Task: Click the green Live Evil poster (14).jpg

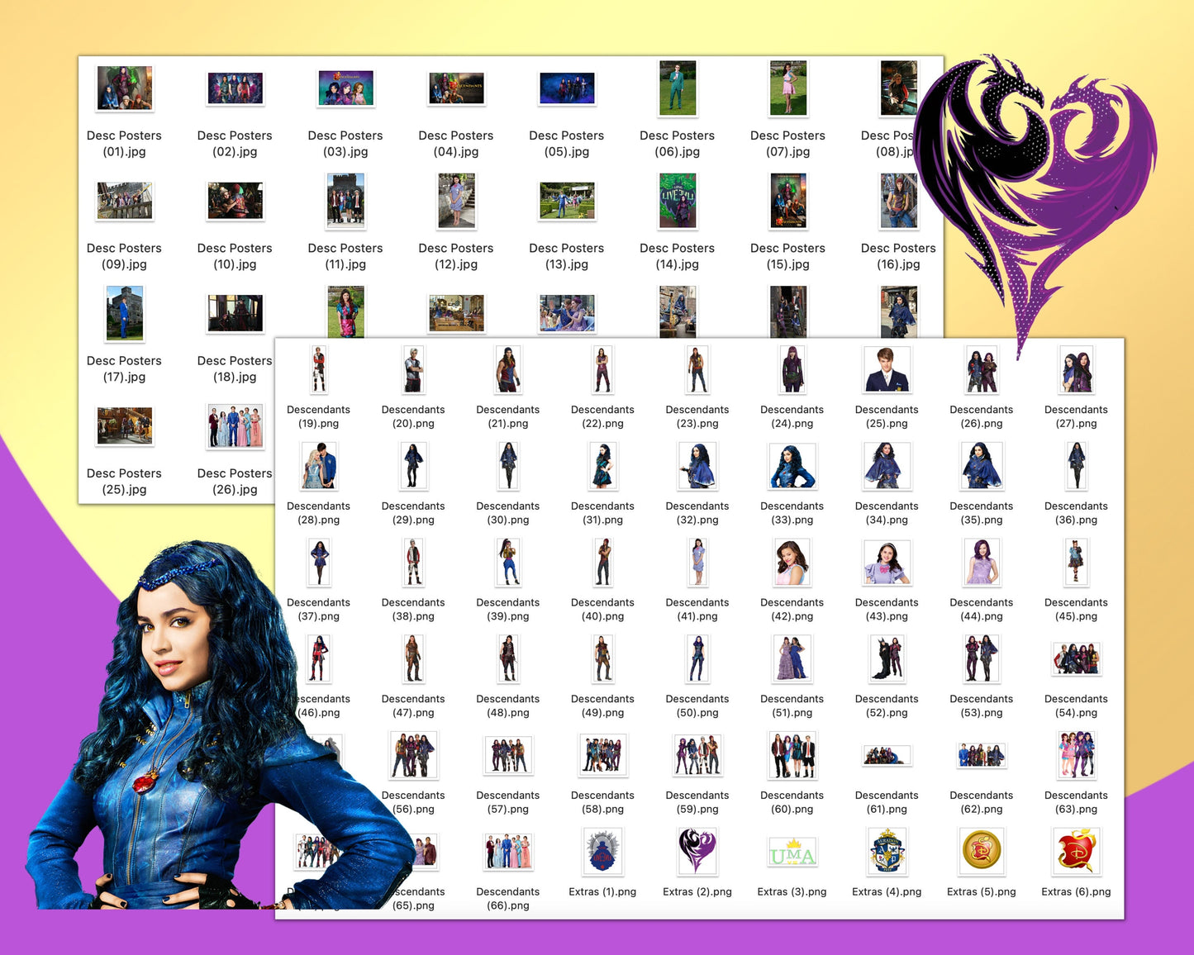Action: 677,201
